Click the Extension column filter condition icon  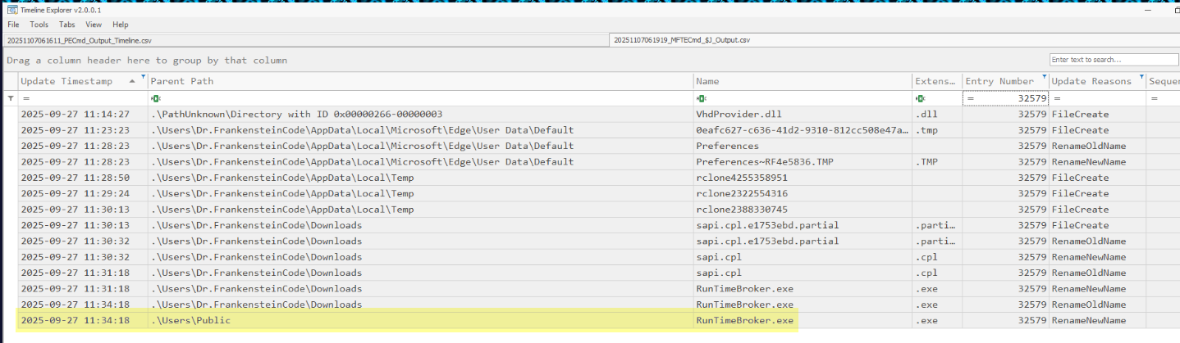pyautogui.click(x=920, y=98)
